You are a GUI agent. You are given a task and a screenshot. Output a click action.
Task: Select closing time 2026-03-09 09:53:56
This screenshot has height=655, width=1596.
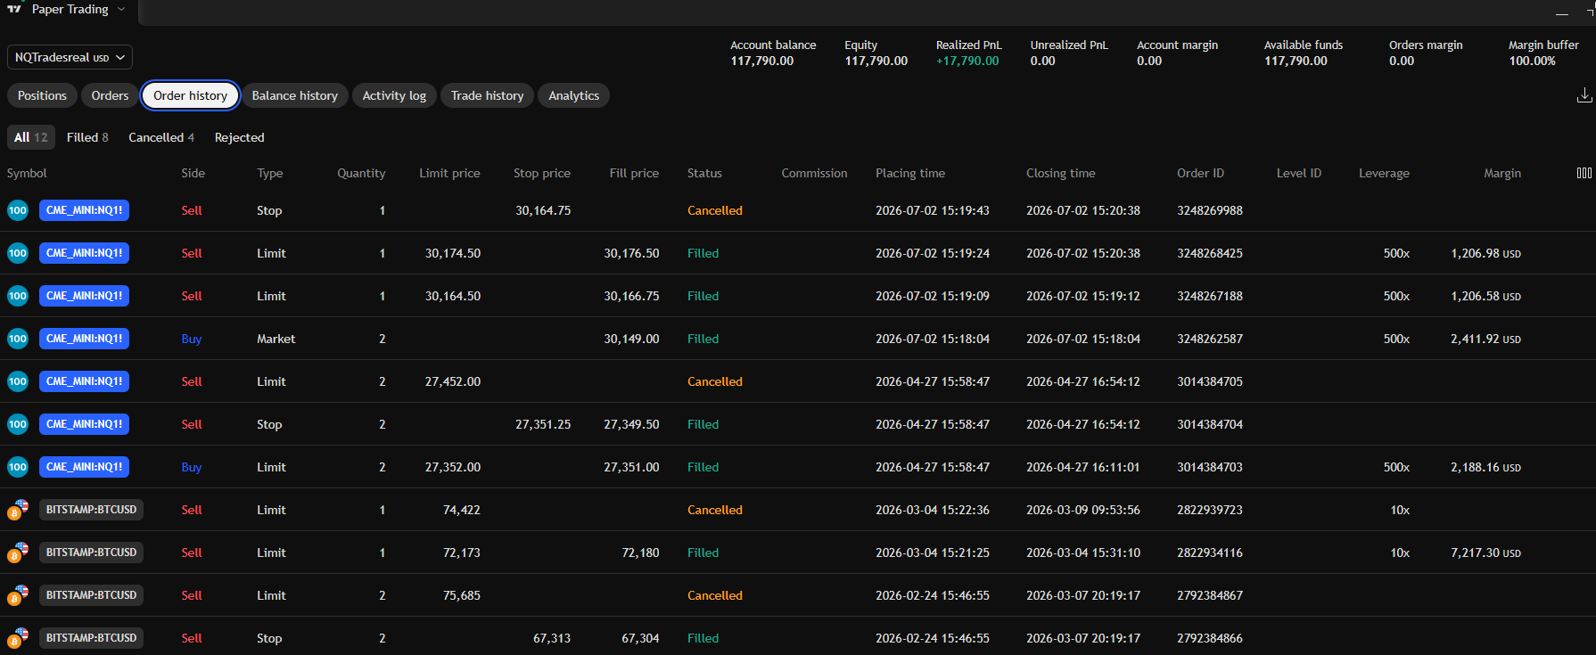coord(1083,510)
